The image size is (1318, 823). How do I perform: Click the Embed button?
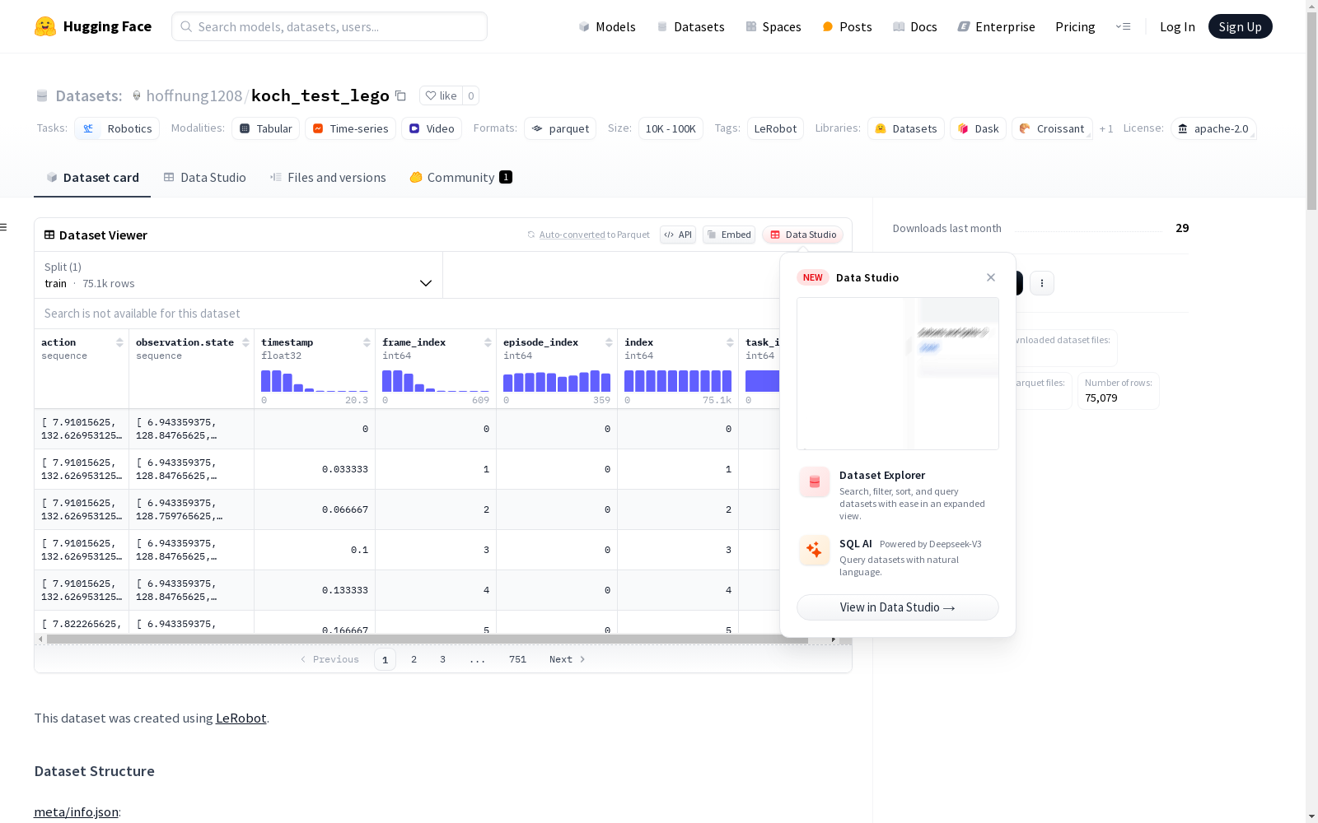click(729, 235)
